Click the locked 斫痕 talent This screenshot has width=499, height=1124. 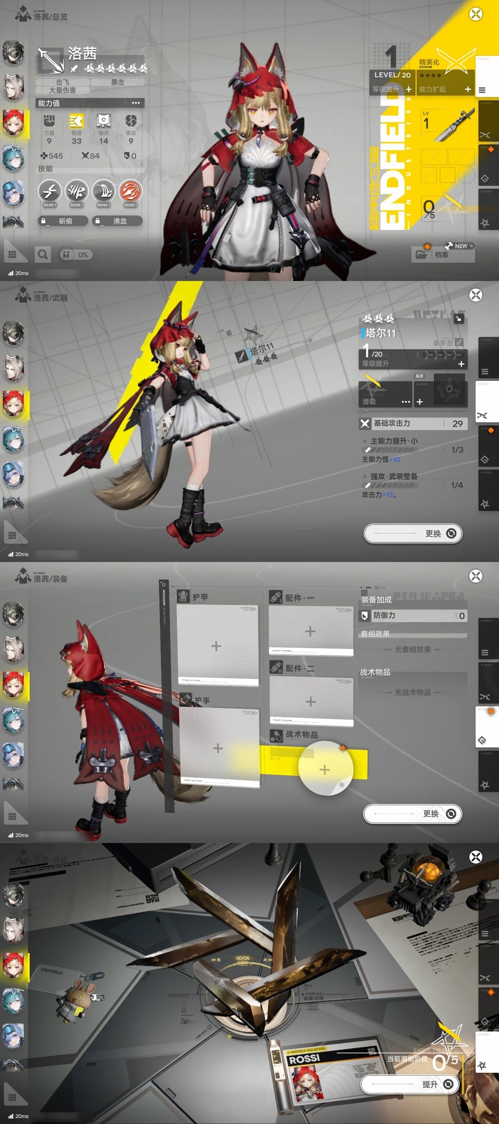[x=63, y=221]
